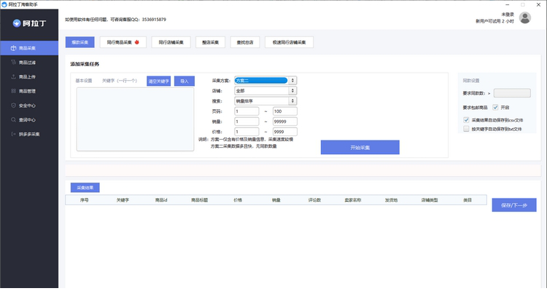Click the 商品标题 column header
547x299 pixels.
pyautogui.click(x=200, y=200)
